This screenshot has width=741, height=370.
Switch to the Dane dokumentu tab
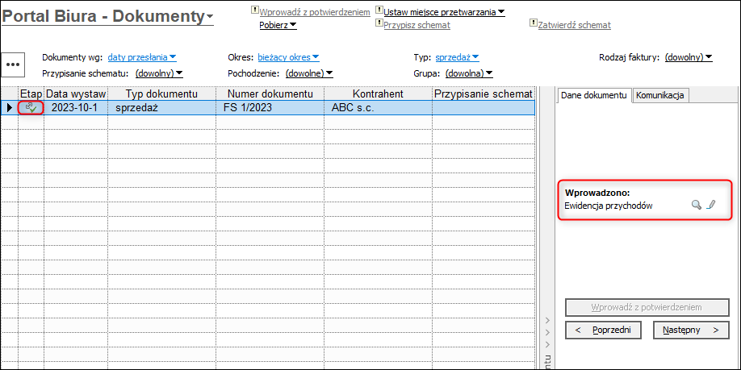(x=593, y=95)
